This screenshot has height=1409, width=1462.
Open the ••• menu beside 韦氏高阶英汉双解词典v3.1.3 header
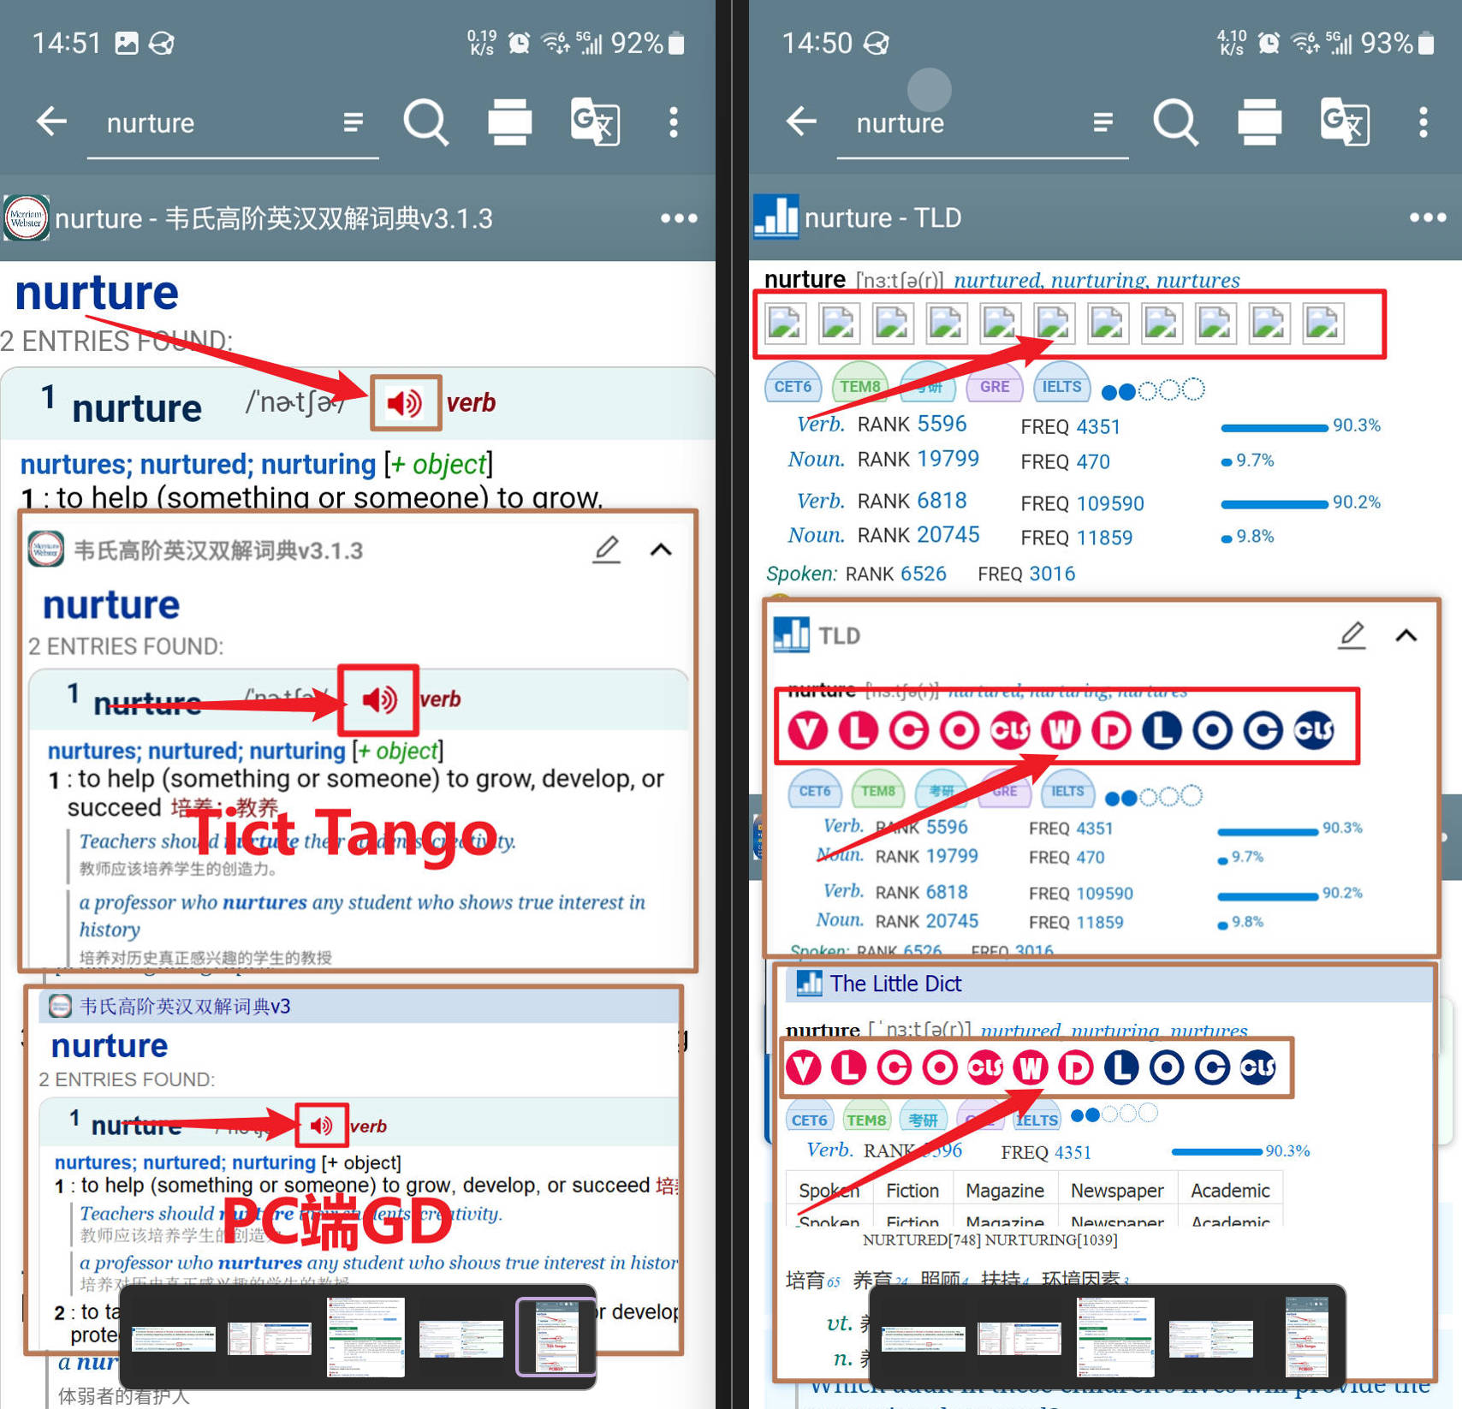click(x=679, y=218)
